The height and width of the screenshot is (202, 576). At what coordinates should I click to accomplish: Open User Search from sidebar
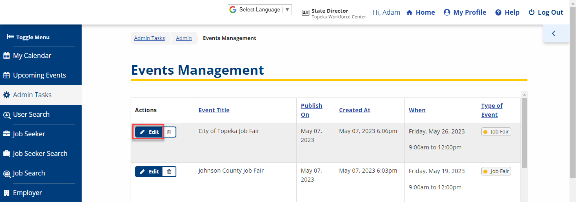[31, 114]
